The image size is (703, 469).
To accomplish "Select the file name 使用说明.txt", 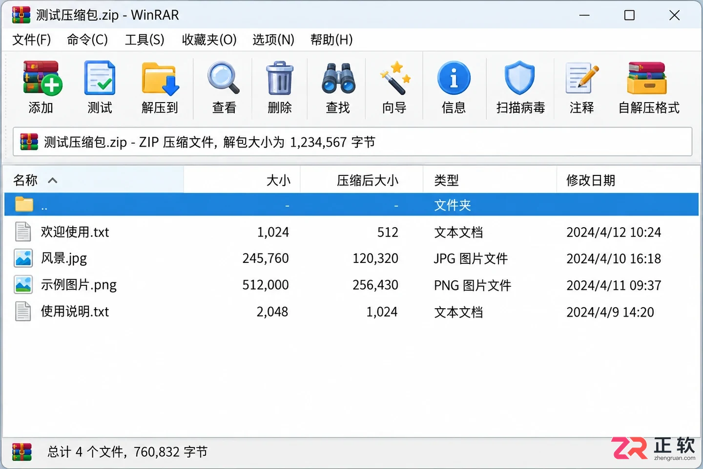I will click(75, 312).
